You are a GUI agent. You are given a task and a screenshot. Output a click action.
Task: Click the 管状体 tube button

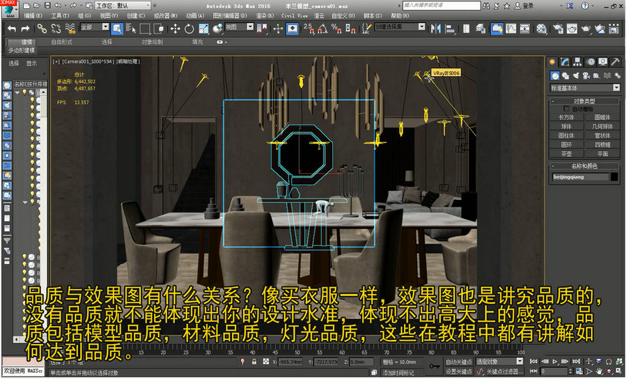pos(602,135)
